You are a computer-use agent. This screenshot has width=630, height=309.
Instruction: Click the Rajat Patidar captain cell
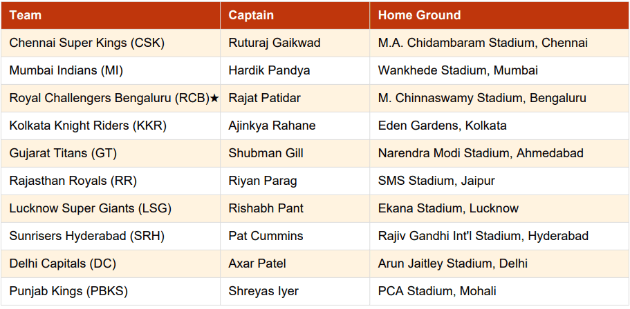[x=264, y=98]
